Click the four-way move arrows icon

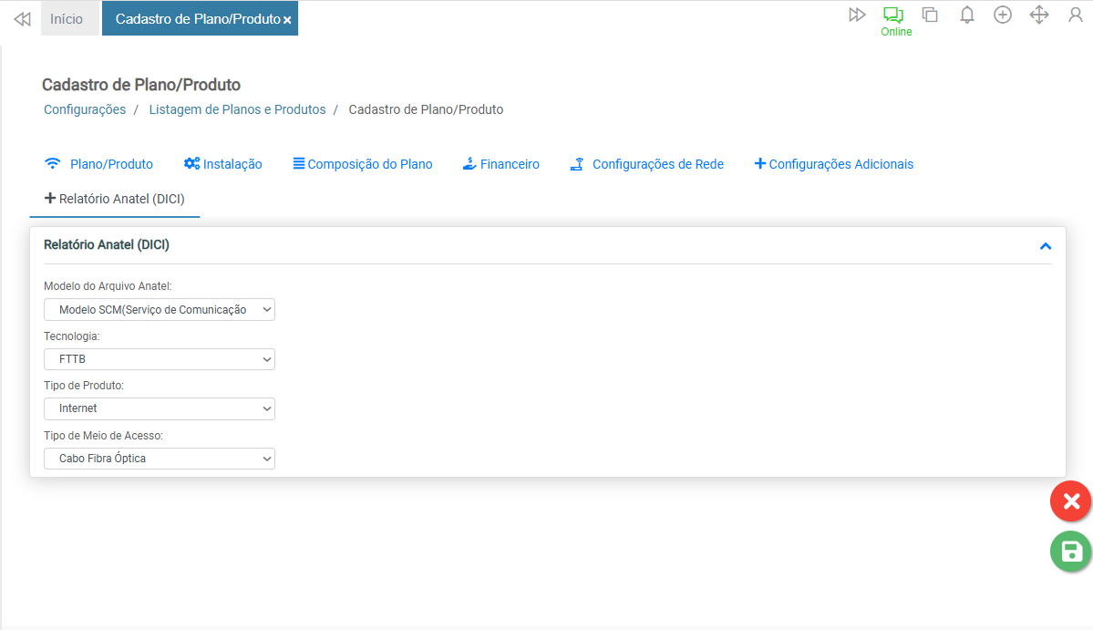point(1039,15)
